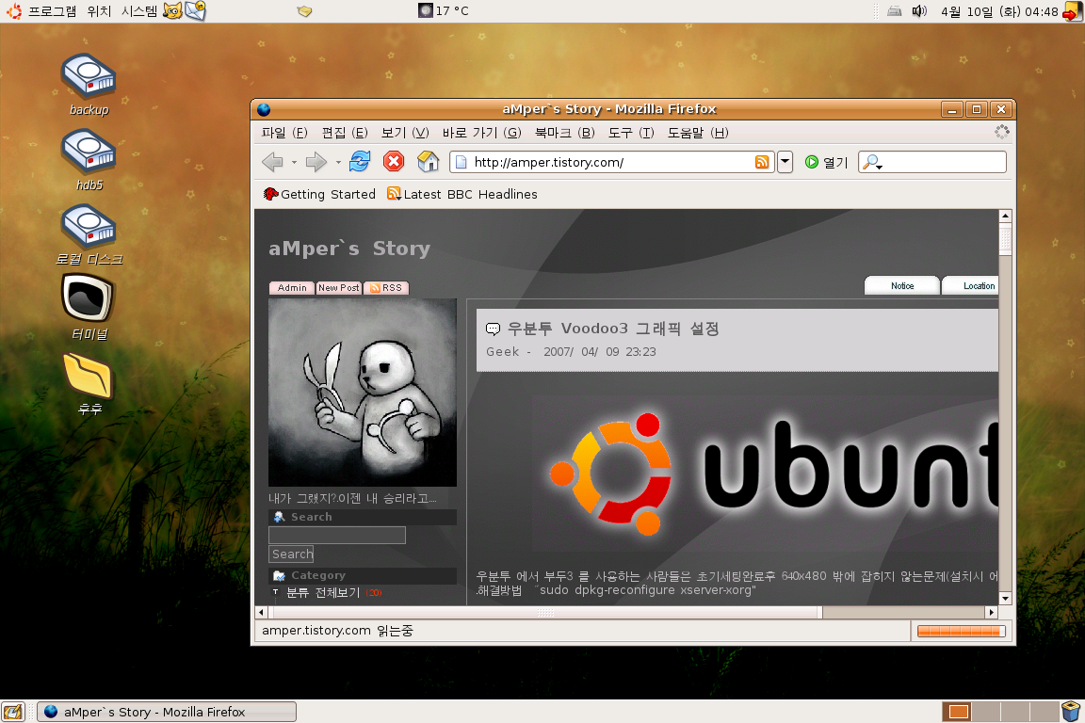
Task: Click the show desktop button in bottom panel
Action: click(13, 712)
